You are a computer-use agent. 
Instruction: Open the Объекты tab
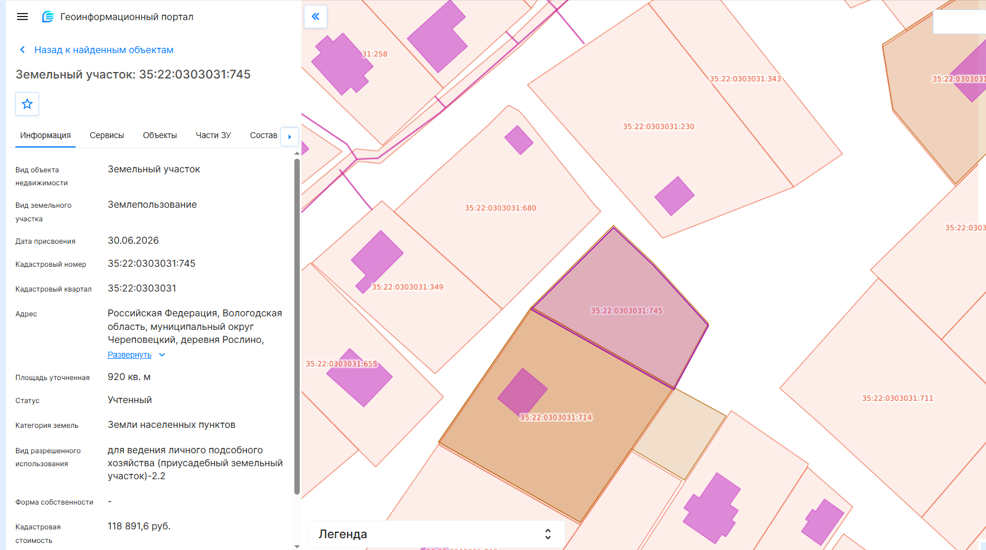click(160, 135)
